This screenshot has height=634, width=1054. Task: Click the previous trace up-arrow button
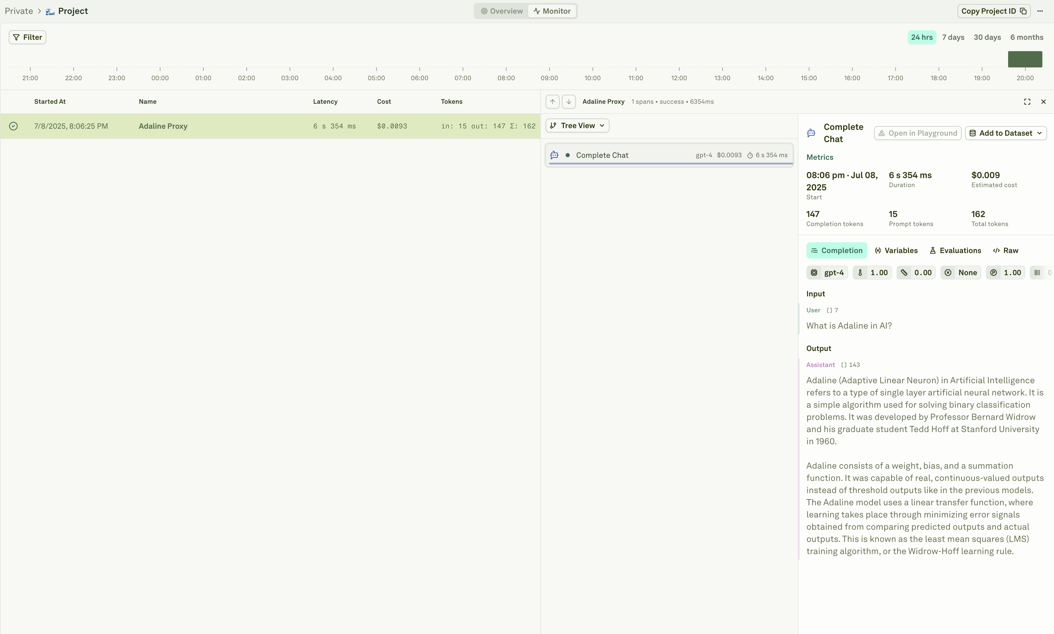(552, 102)
